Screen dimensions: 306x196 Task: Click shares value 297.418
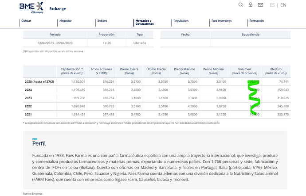coord(109,115)
